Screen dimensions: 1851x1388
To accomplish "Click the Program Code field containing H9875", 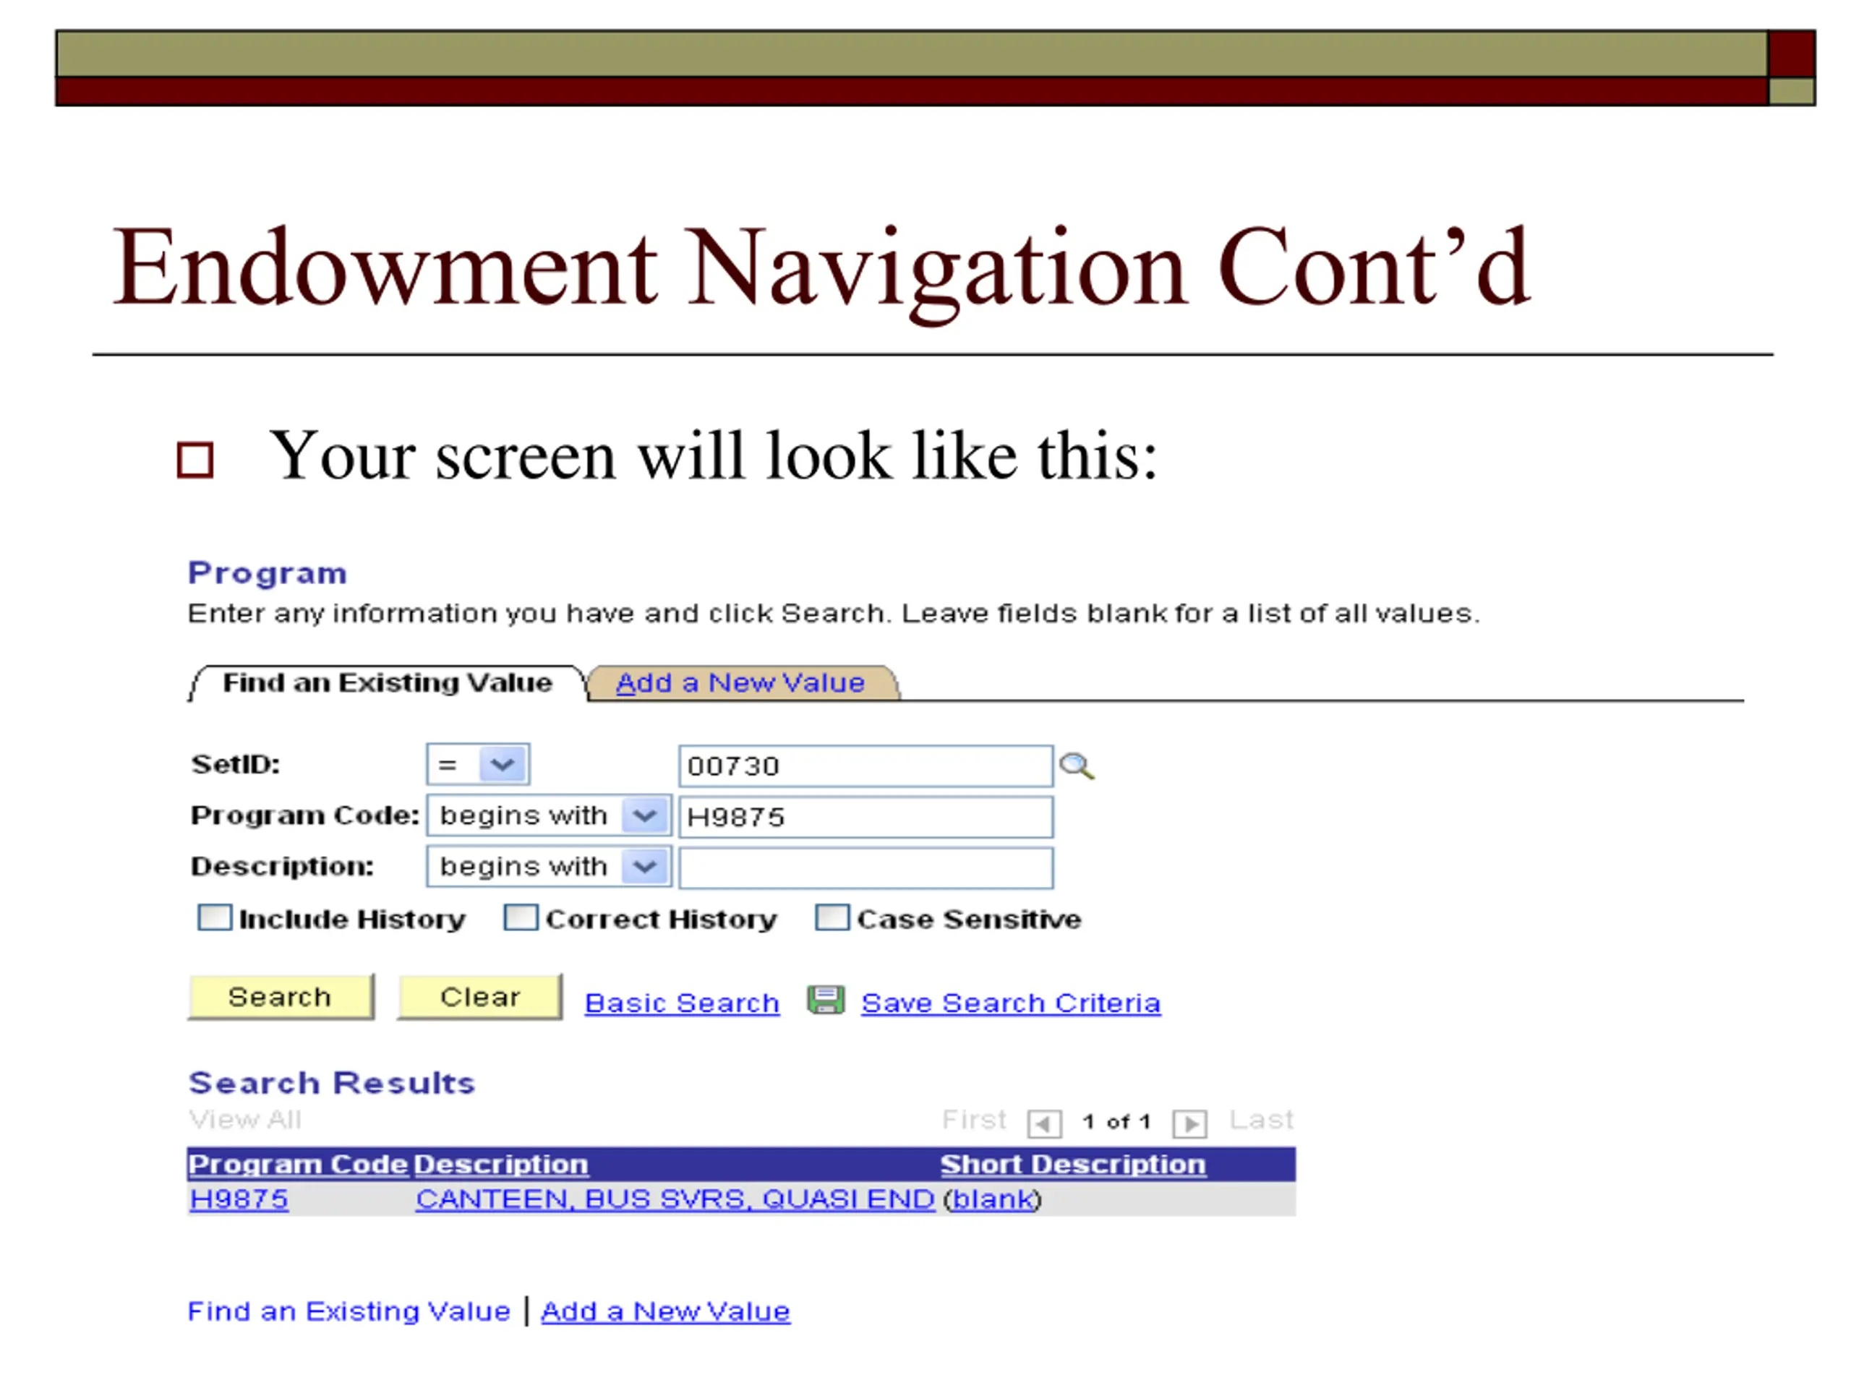I will (865, 817).
